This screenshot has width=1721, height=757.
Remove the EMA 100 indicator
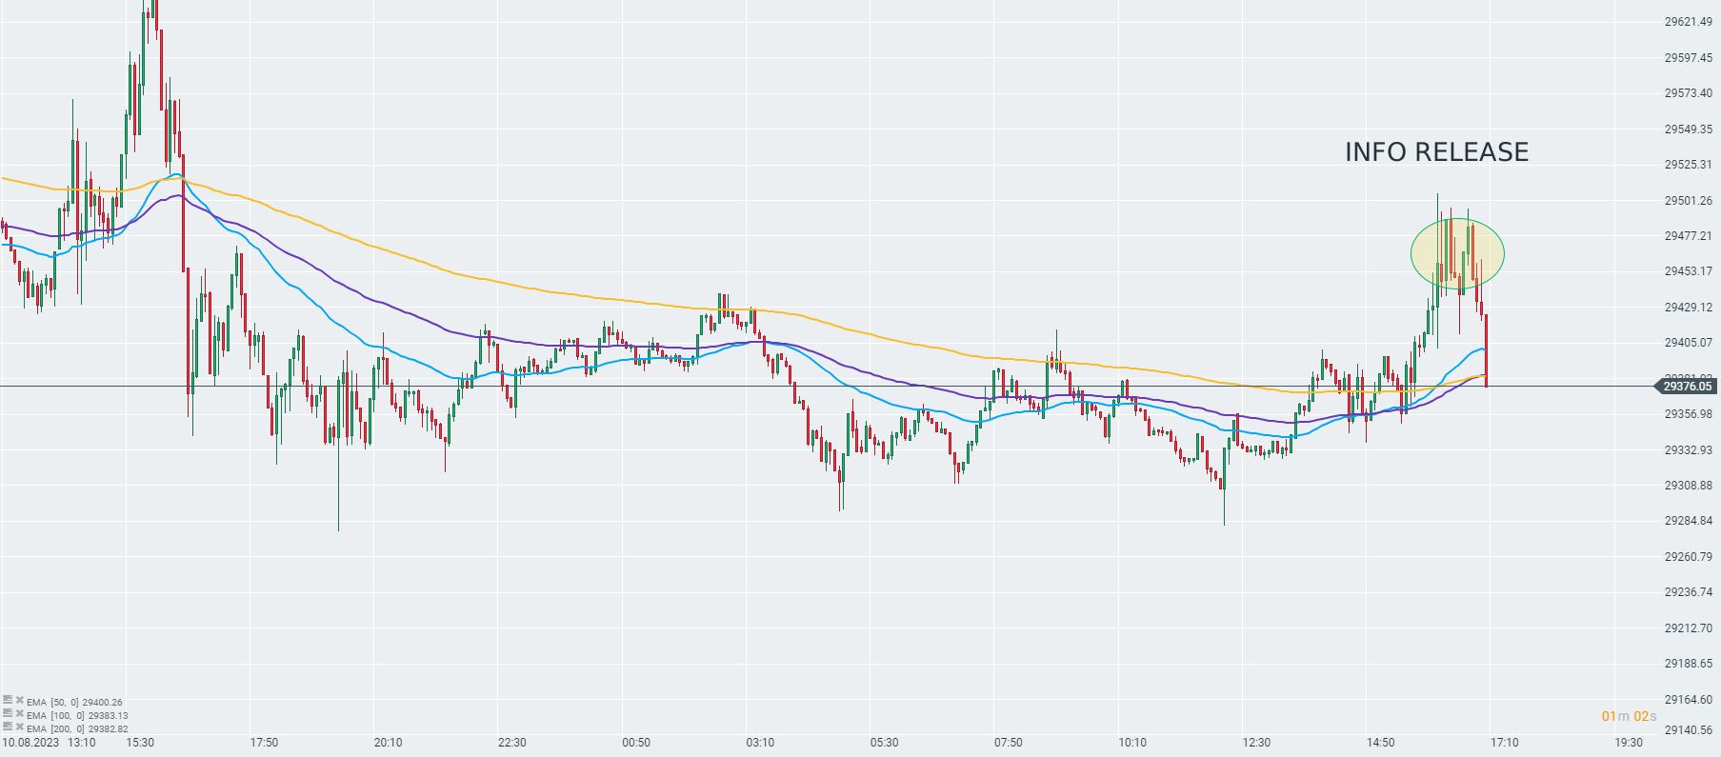19,714
